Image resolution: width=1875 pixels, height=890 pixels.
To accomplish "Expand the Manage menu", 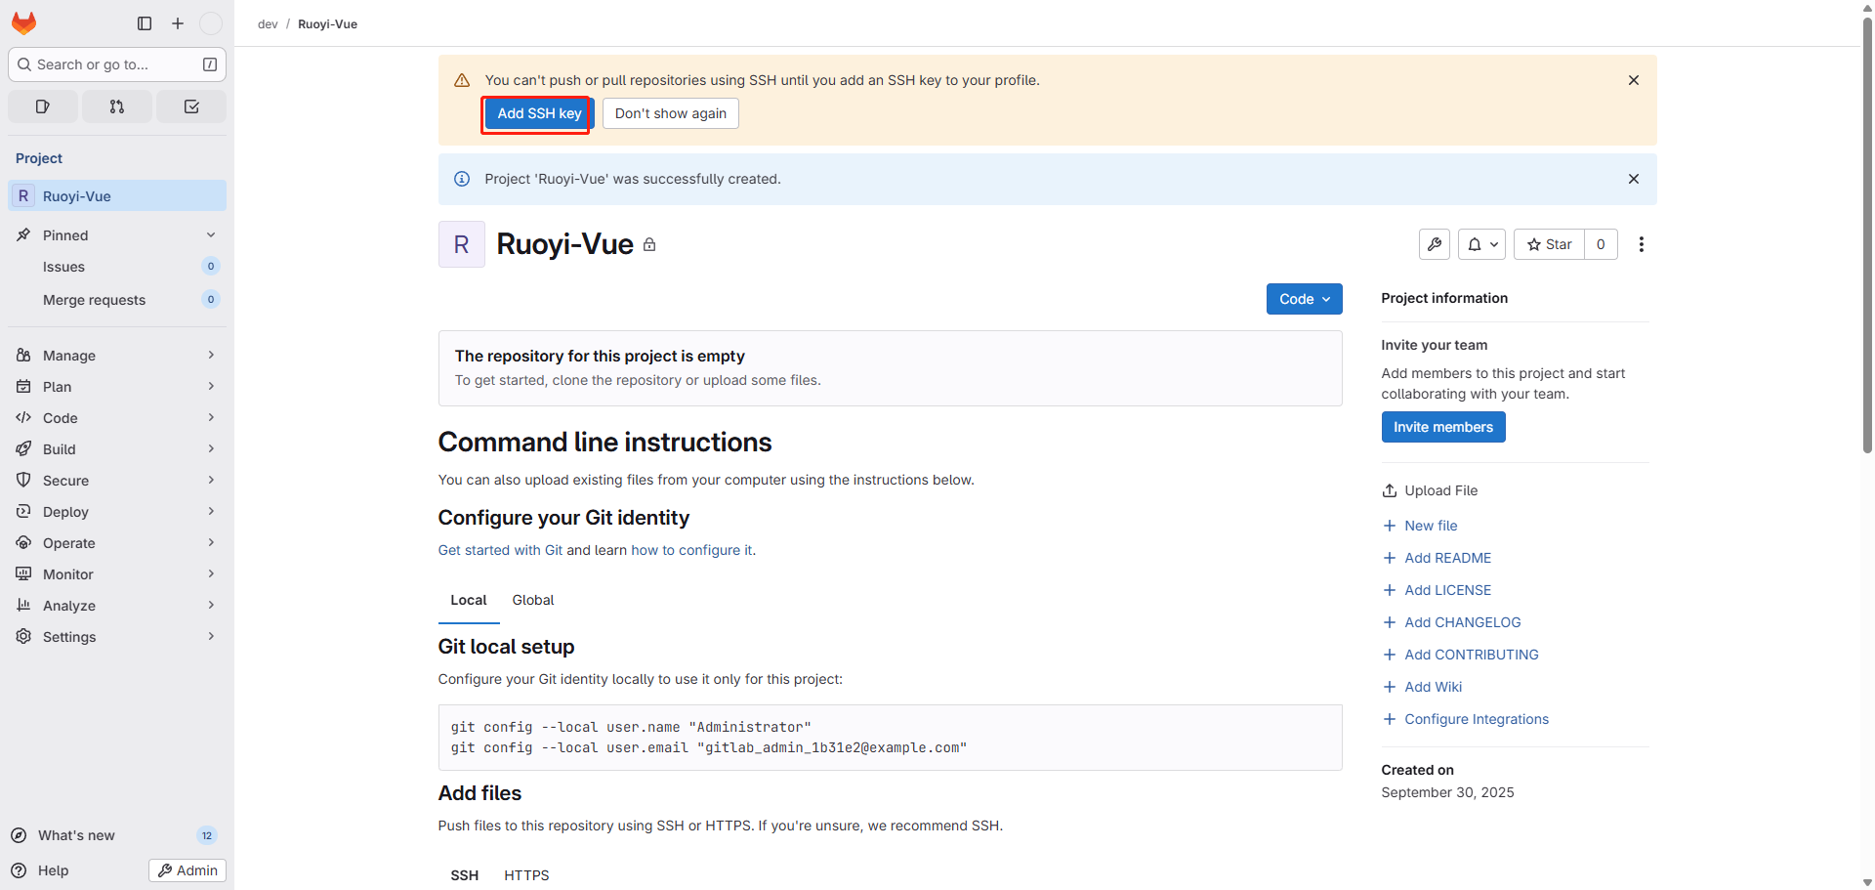I will pos(117,356).
